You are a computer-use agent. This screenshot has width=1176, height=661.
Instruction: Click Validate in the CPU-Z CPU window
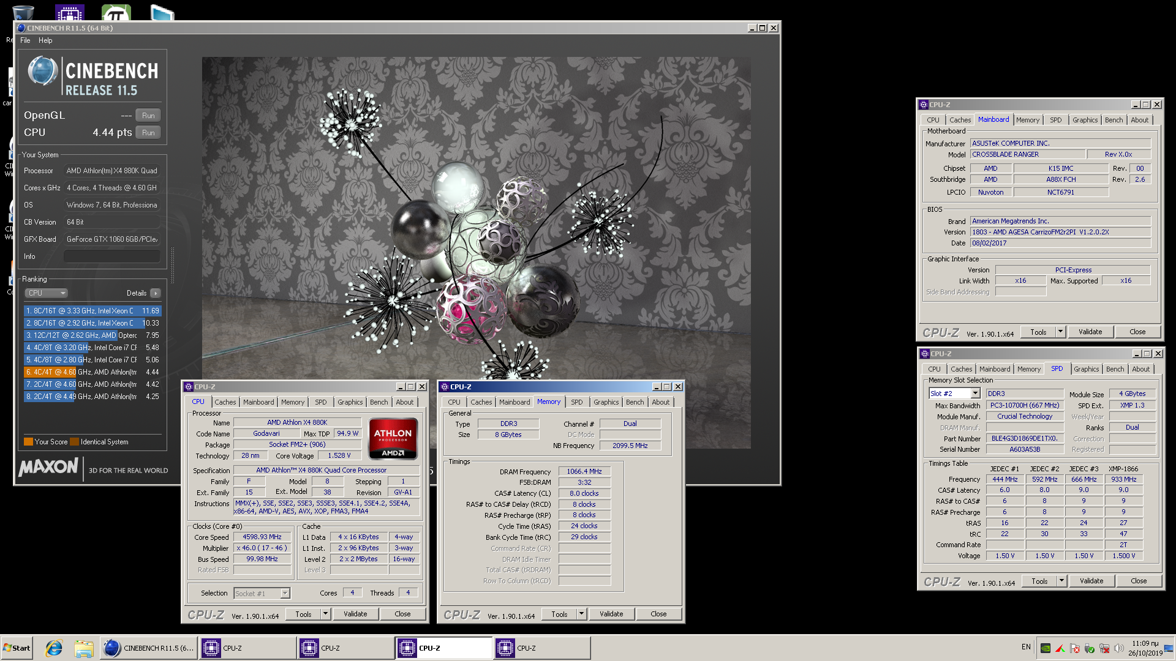click(x=355, y=614)
